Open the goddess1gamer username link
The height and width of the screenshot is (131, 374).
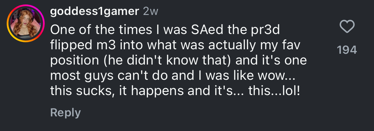pyautogui.click(x=94, y=11)
